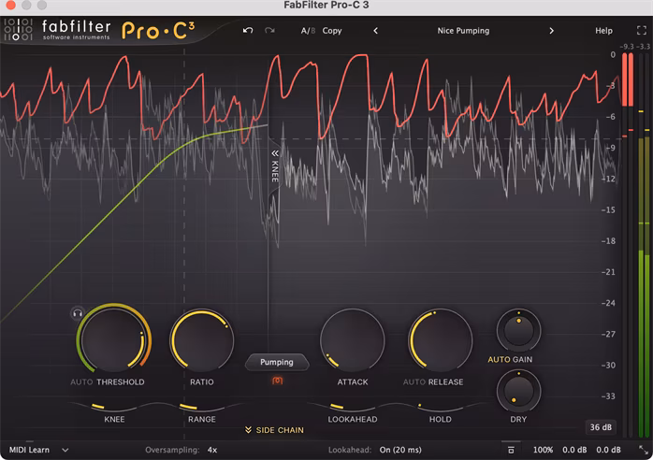The height and width of the screenshot is (460, 653).
Task: Click the FabFilter logo icon
Action: coord(18,29)
